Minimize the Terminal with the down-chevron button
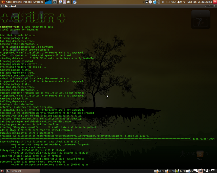Viewport: 217px width, 173px height. (205, 6)
